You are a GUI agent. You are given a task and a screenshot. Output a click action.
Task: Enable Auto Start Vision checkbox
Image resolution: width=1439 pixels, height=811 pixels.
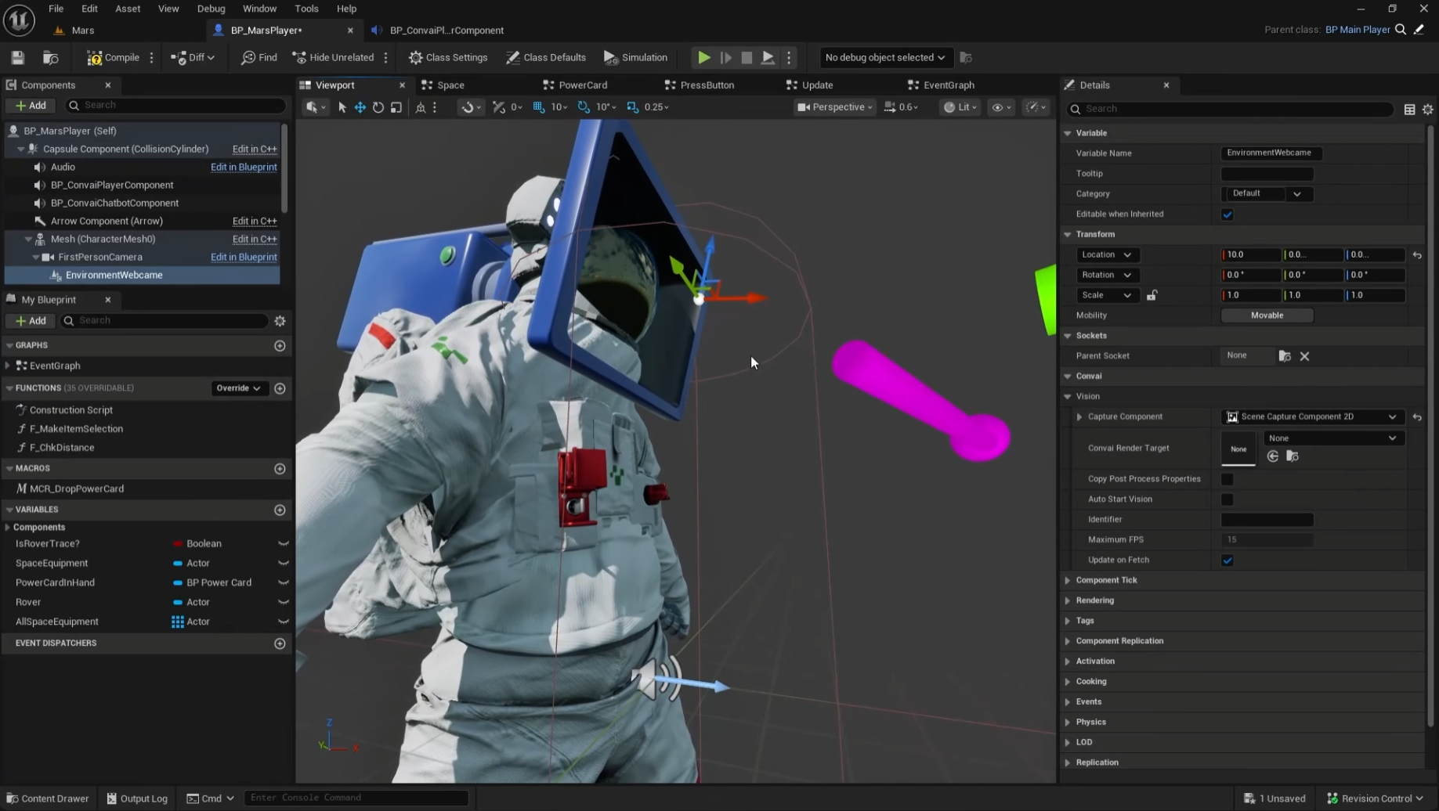(1227, 499)
